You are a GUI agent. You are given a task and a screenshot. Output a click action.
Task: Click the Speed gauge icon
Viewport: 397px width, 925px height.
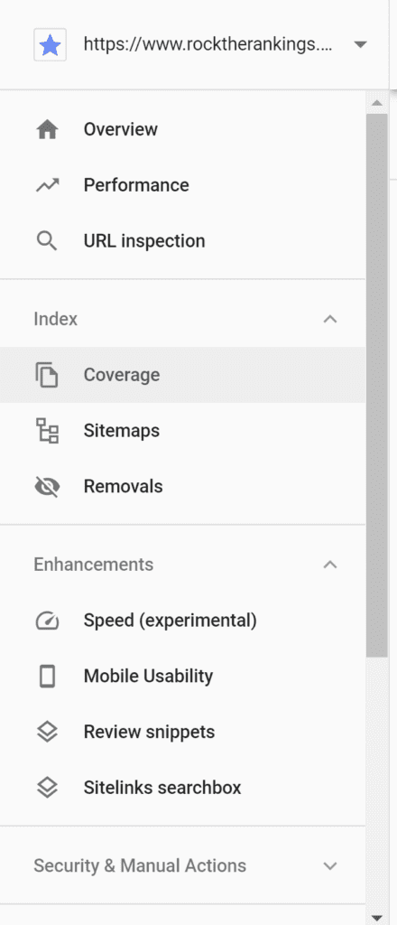(x=47, y=621)
